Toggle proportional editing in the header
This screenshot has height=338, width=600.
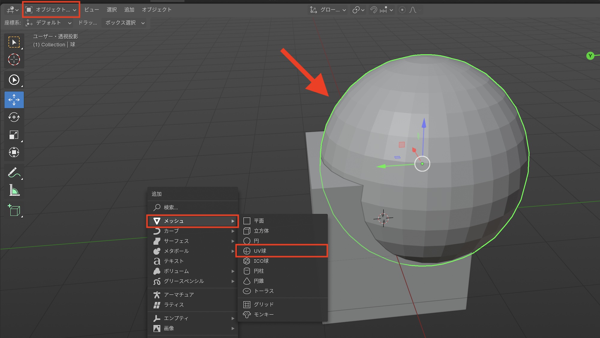click(x=402, y=10)
